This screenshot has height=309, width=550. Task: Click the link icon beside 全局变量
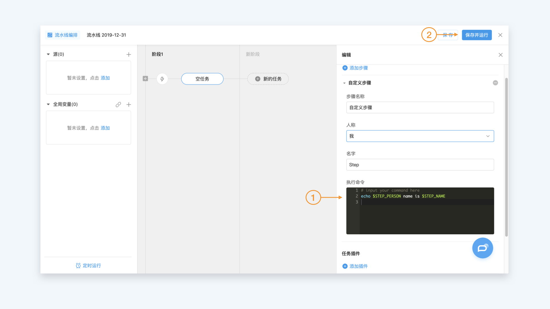point(118,104)
